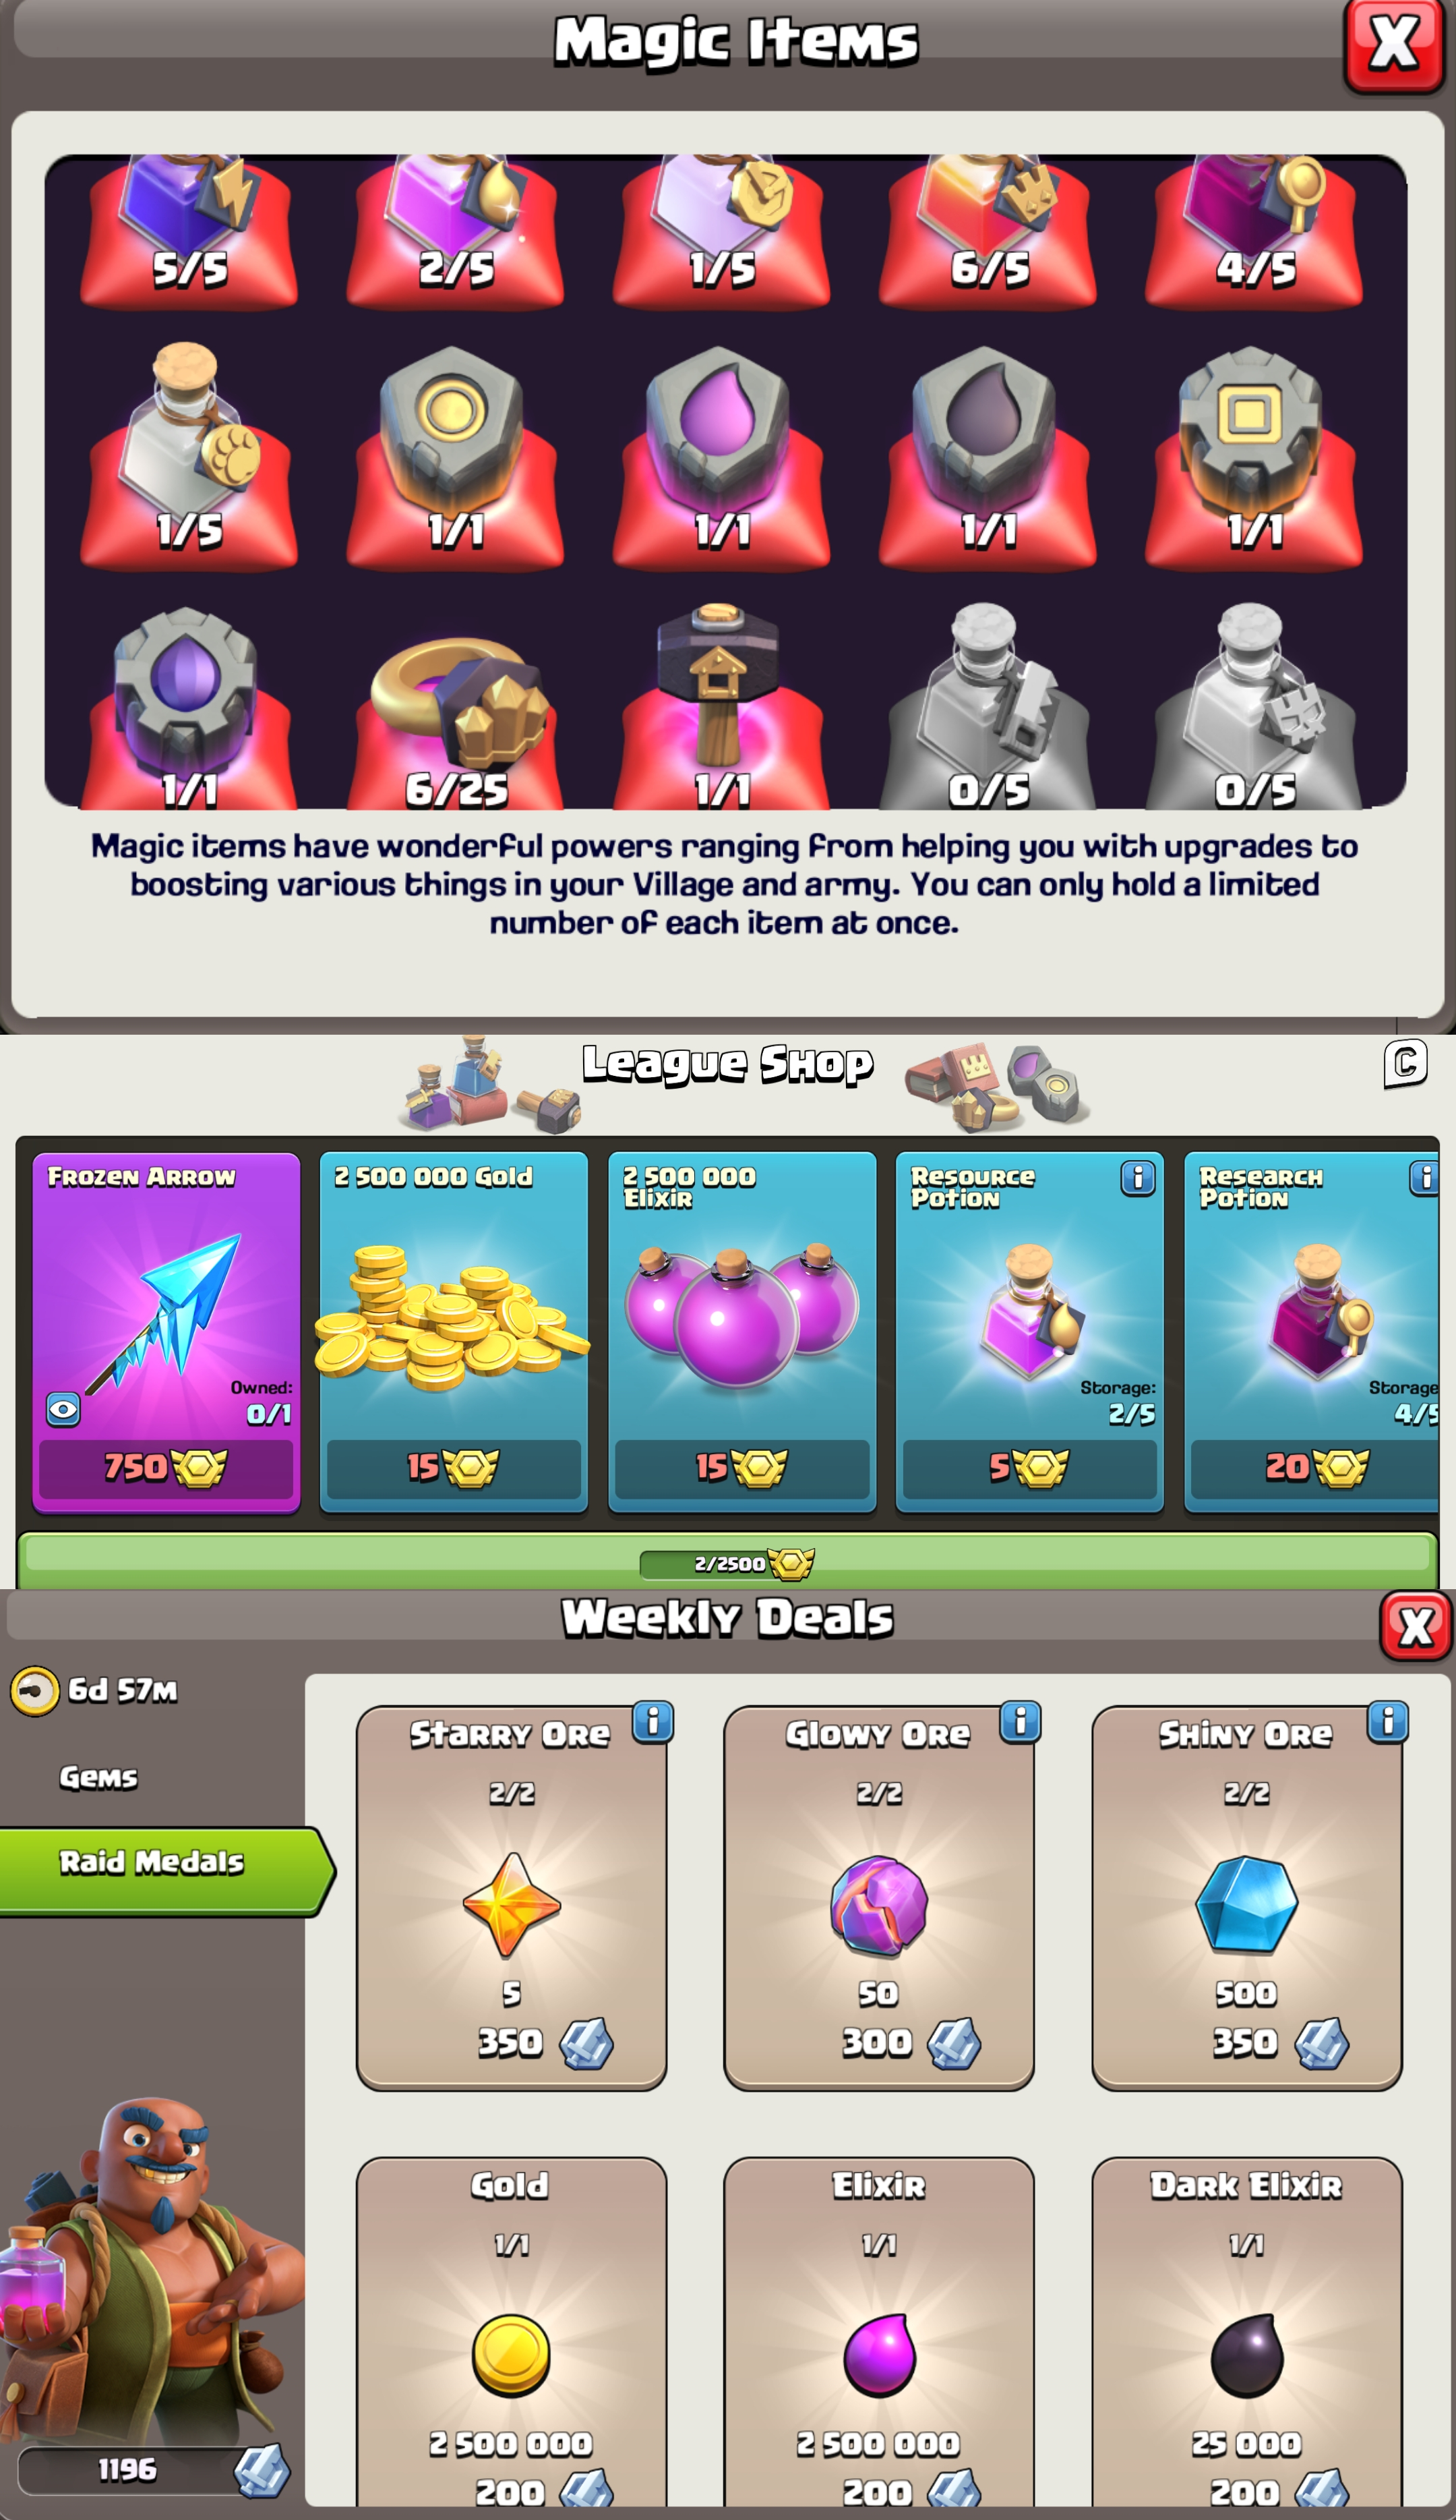Buy Frozen Arrow for 750 medals
Image resolution: width=1456 pixels, height=2520 pixels.
[x=166, y=1467]
